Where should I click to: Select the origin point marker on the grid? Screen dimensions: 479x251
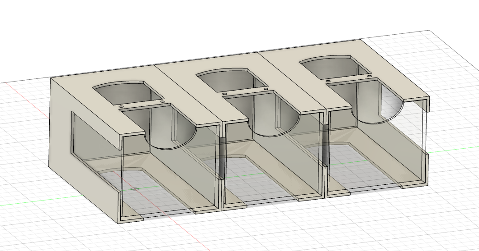coord(135,189)
